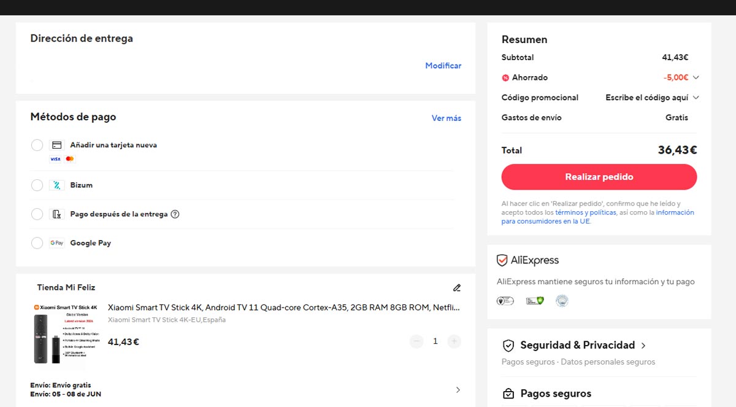Click the Gratis shipping cost value
Viewport: 736px width, 407px height.
click(677, 118)
